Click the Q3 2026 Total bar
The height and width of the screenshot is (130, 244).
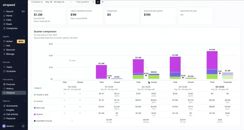pyautogui.click(x=175, y=68)
